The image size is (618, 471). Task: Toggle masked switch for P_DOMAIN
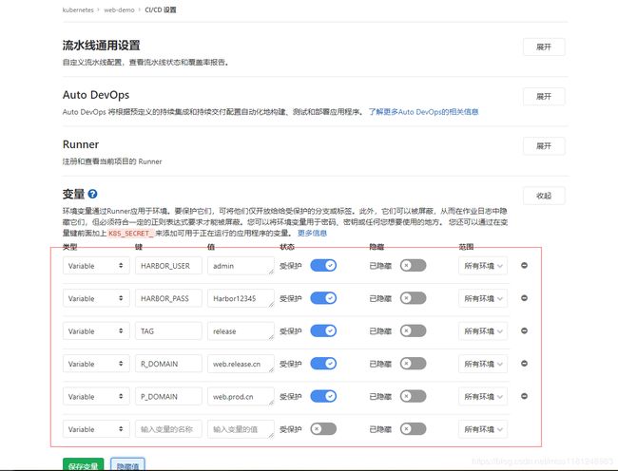pyautogui.click(x=413, y=396)
